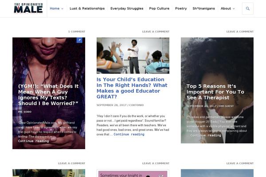Open Sh*tnanigans in the navigation
The image size is (266, 177).
203,8
